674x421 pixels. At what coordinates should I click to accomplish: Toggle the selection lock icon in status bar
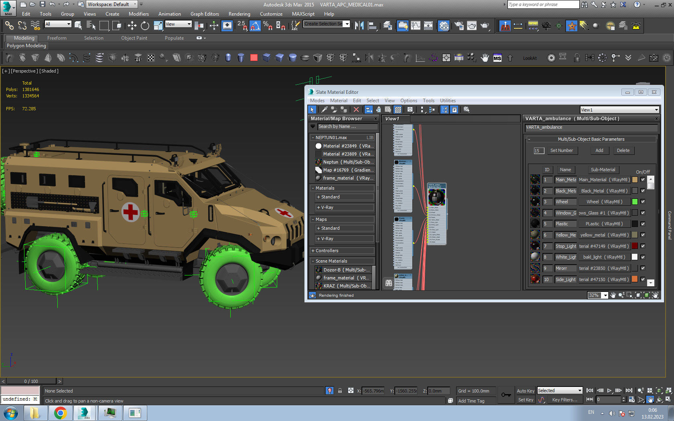(340, 391)
